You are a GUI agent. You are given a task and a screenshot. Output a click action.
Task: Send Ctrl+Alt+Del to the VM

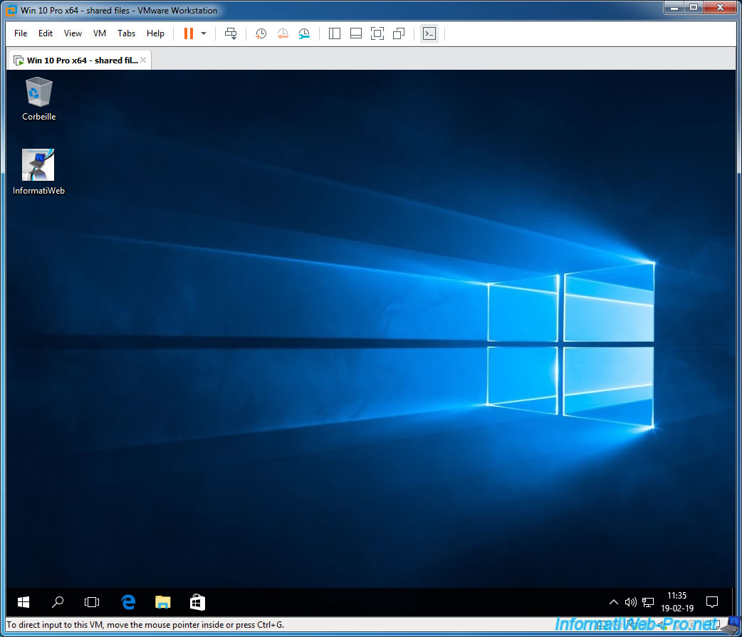[x=231, y=33]
